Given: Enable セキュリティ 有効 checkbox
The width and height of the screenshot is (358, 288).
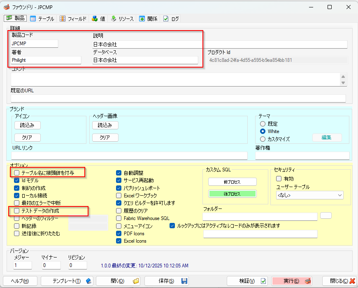Looking at the screenshot, I should (x=279, y=178).
